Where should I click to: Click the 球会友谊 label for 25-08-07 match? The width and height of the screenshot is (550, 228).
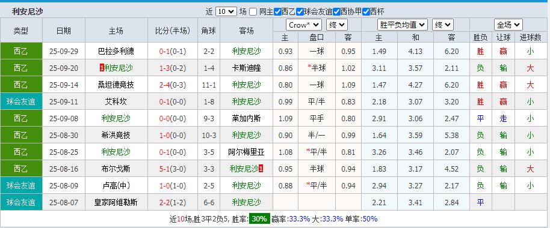click(x=21, y=202)
